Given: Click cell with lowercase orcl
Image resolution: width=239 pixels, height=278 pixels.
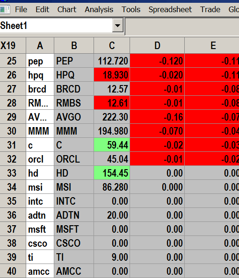Looking at the screenshot, I should click(40, 159).
